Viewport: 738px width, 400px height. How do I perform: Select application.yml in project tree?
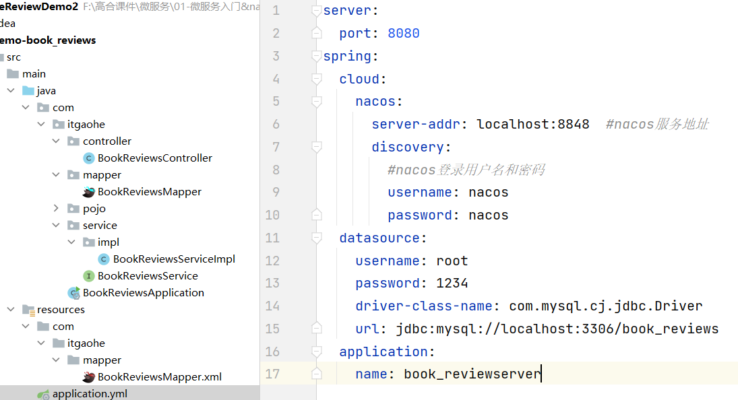[90, 394]
